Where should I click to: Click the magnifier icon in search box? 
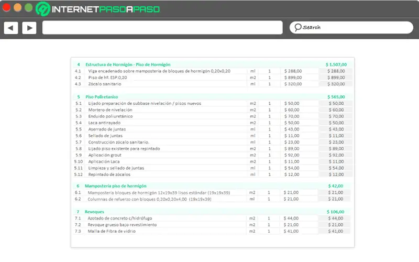297,27
